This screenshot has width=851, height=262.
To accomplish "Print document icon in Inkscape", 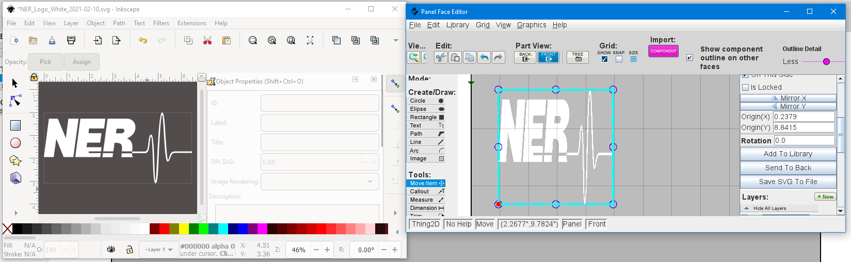I will pyautogui.click(x=71, y=41).
